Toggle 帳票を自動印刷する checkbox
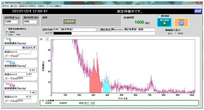The height and width of the screenshot is (110, 204). coord(7,29)
